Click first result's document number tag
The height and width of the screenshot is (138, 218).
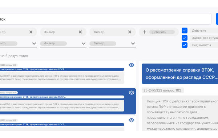click(x=9, y=65)
